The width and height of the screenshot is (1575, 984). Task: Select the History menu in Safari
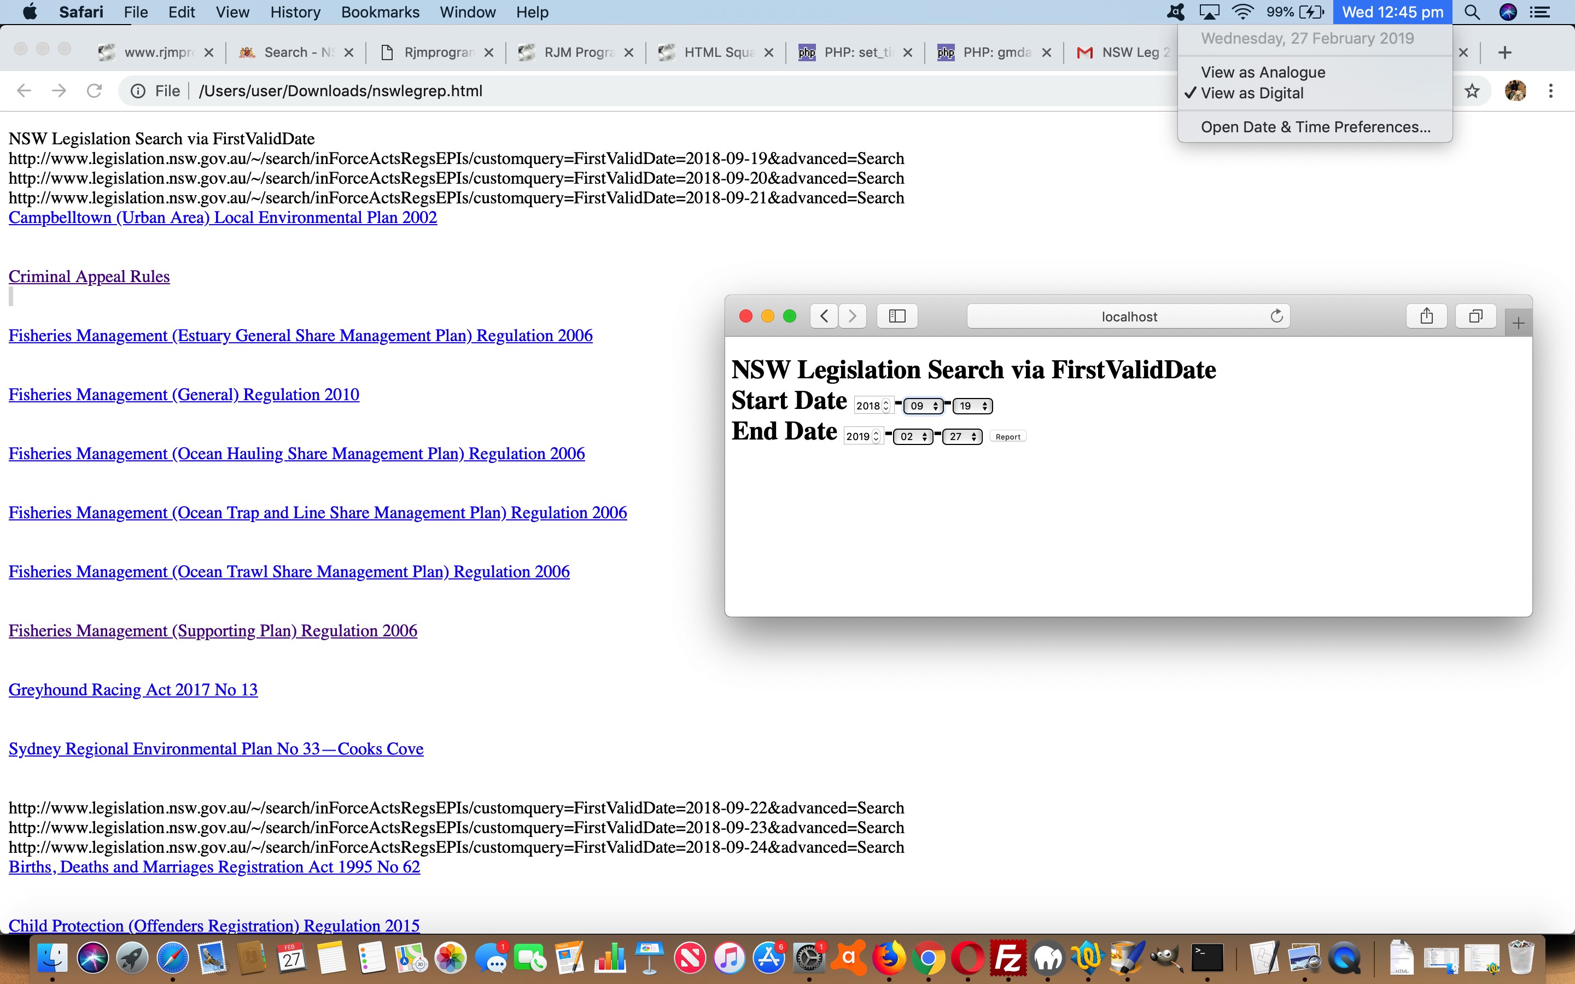295,11
